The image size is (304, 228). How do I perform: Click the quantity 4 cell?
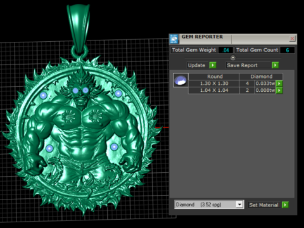[247, 84]
